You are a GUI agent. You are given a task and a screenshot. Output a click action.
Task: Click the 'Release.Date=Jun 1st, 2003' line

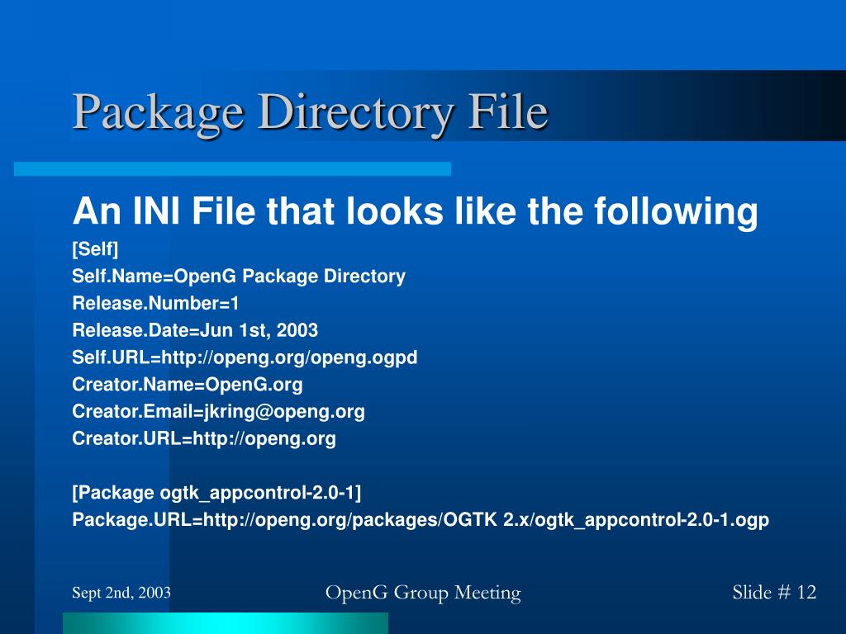pyautogui.click(x=195, y=330)
